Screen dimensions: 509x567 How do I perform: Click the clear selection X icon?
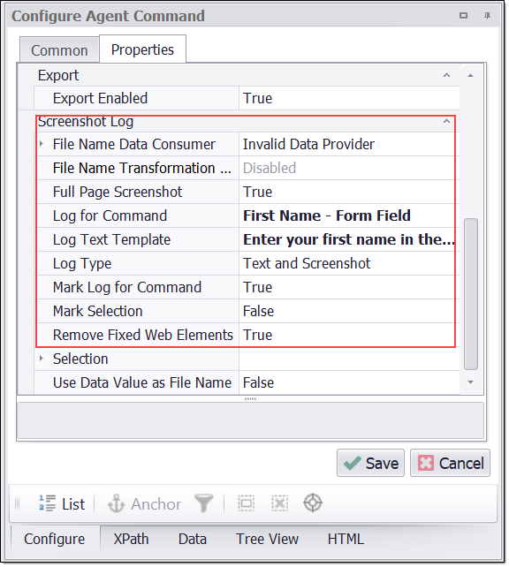pos(279,503)
